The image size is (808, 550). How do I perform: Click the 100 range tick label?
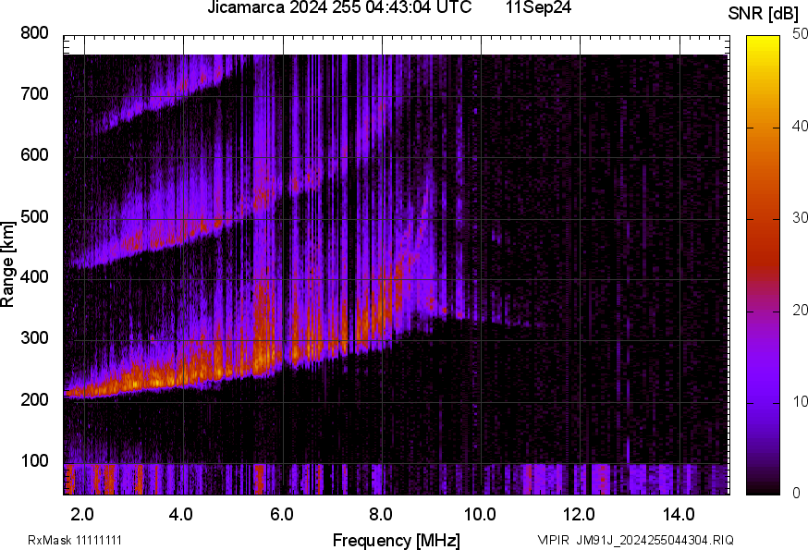click(33, 461)
